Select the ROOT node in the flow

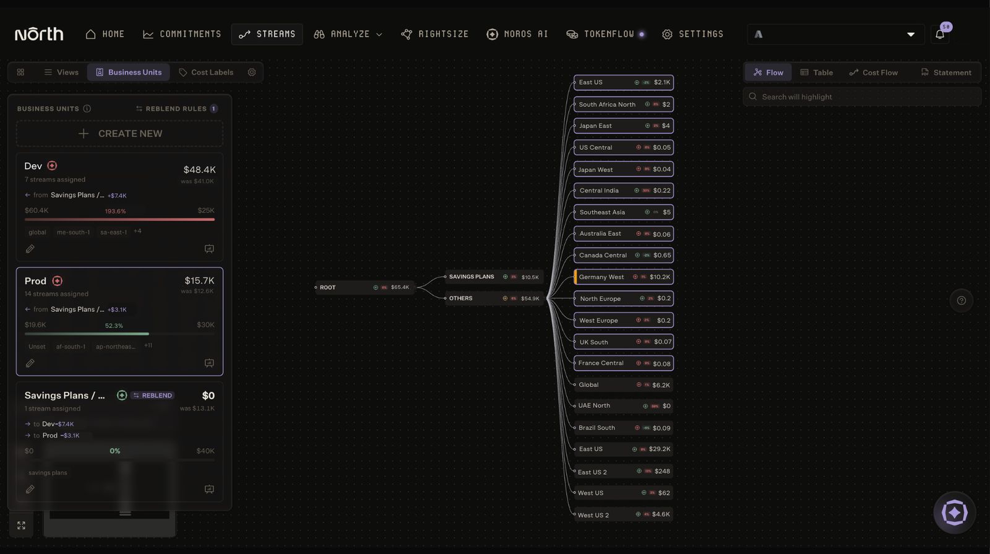(364, 287)
